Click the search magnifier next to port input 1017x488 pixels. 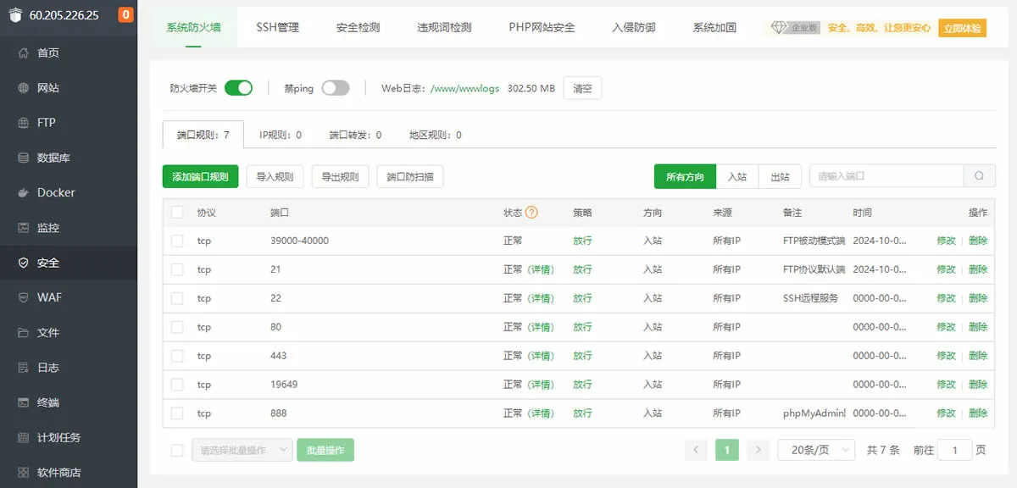(x=979, y=175)
